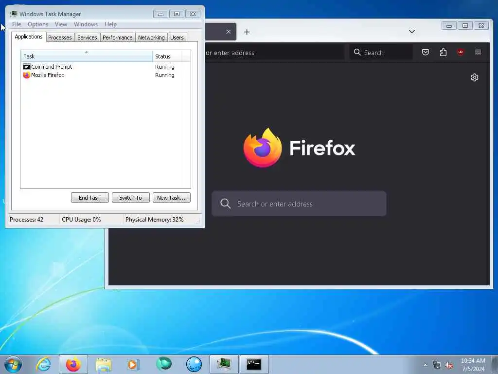Screen dimensions: 498x374
Task: Click the Running status of Mozilla Firefox
Action: coord(164,75)
